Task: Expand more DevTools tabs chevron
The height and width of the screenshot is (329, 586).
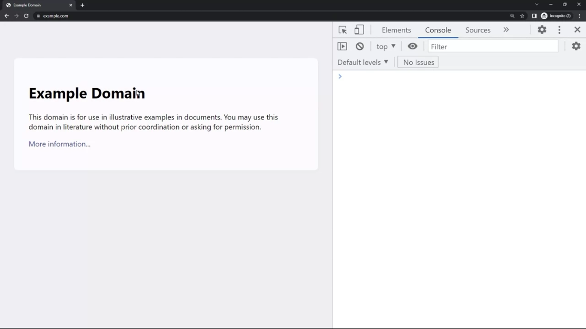Action: coord(506,30)
